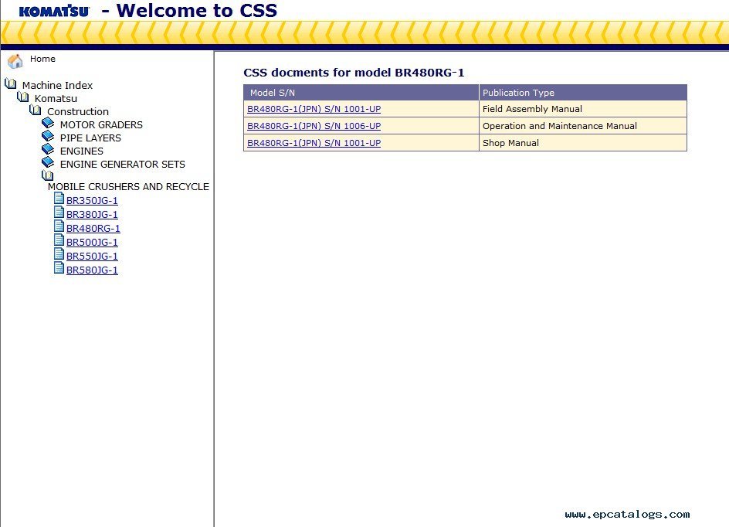The height and width of the screenshot is (527, 729).
Task: Select the MOTOR GRADERS category
Action: click(x=101, y=124)
